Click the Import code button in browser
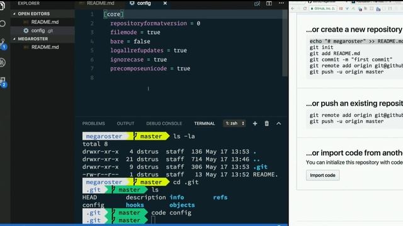Screen dimensions: 403x226 point(322,175)
